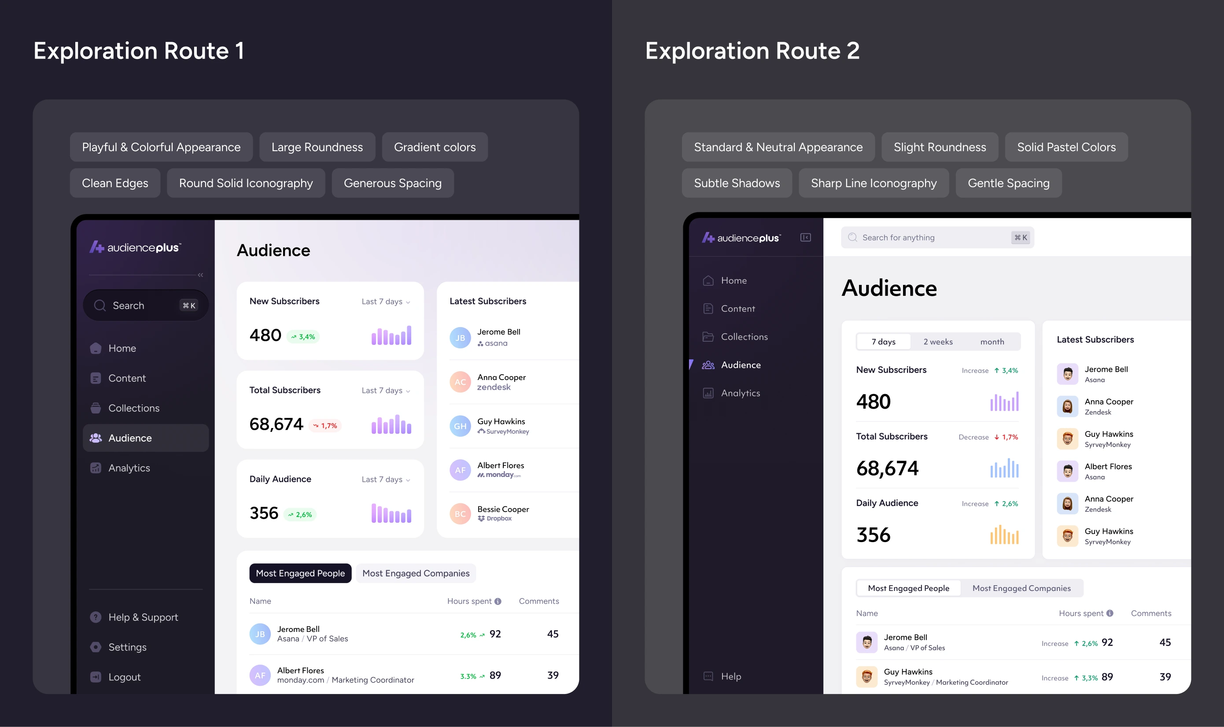Click the Collections folder icon in Route 2 sidebar
The height and width of the screenshot is (727, 1224).
coord(708,336)
